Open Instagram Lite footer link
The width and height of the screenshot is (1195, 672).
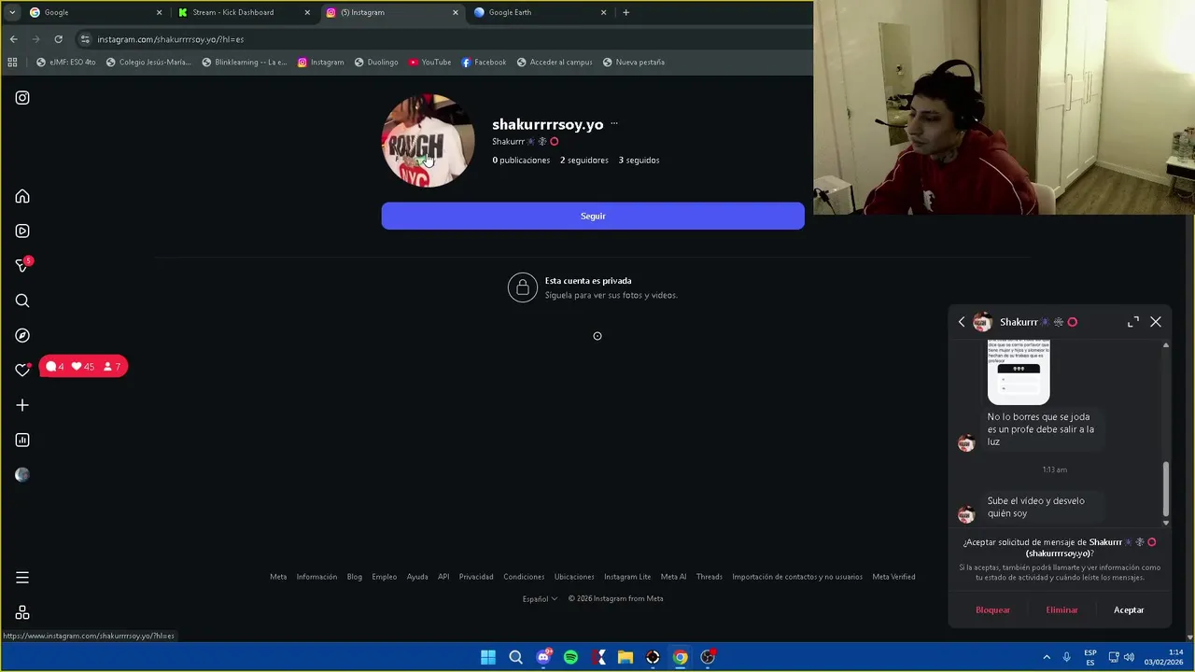(627, 577)
